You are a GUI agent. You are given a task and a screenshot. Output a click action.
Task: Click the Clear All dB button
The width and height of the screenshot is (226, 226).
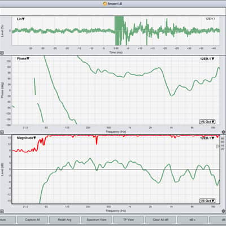[160, 220]
